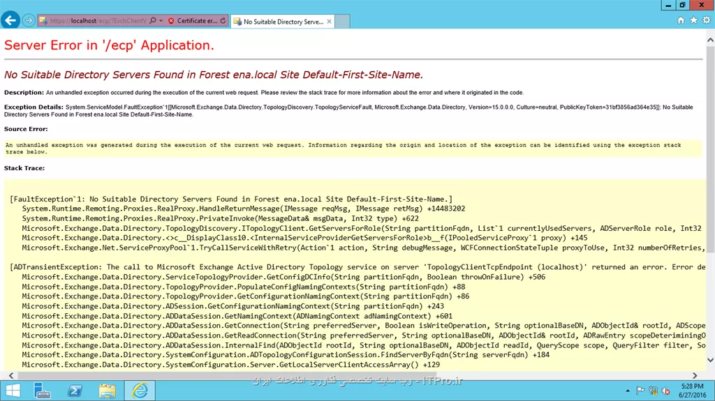Click the vertical scrollbar up arrow
Viewport: 715px width, 401px height.
tap(710, 40)
